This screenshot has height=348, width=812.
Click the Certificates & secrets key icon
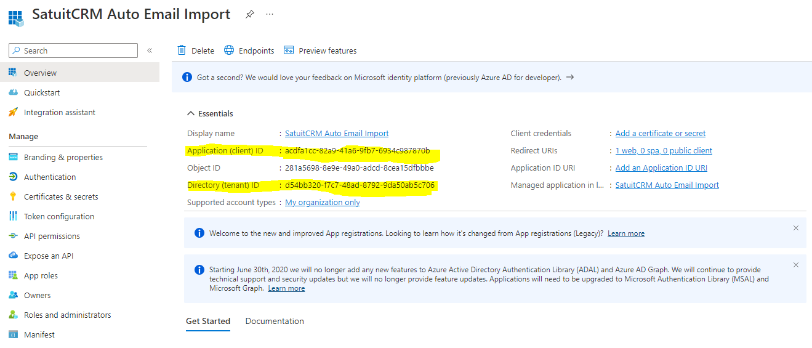point(12,196)
